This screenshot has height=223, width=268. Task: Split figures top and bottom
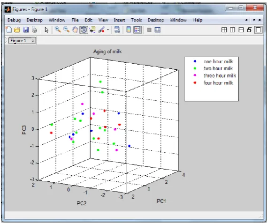point(241,30)
